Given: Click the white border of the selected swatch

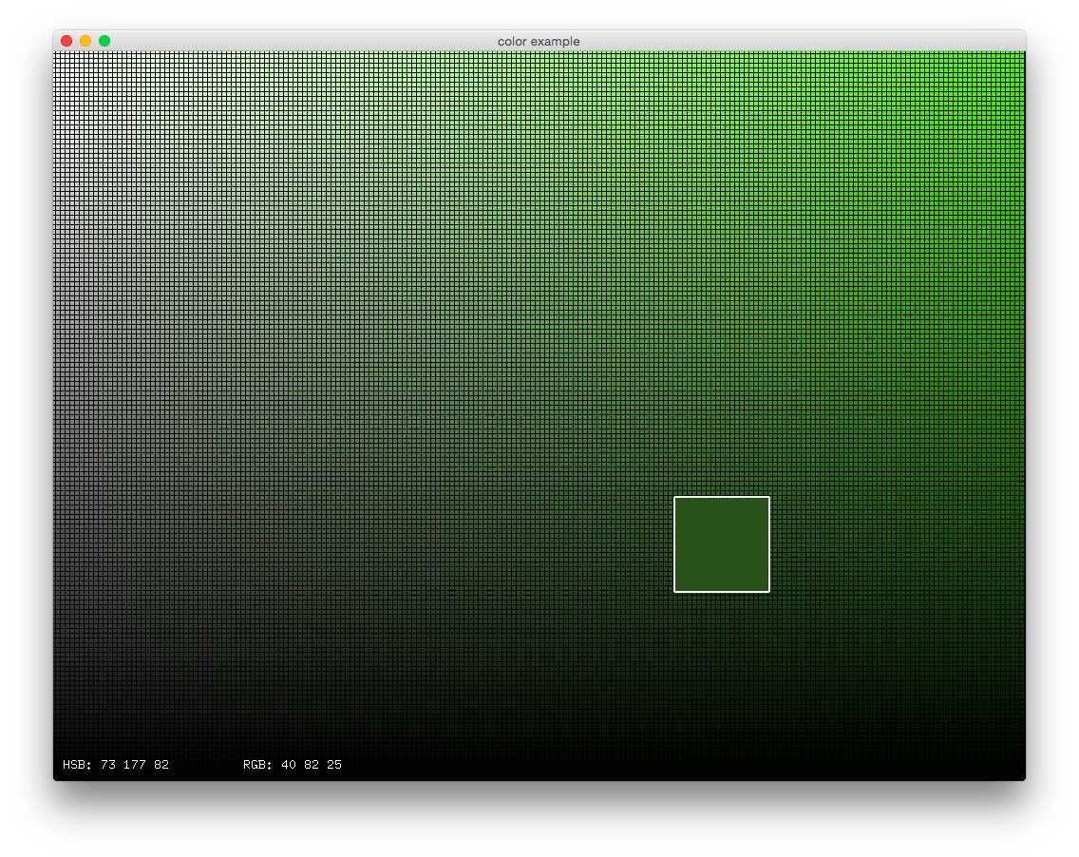Looking at the screenshot, I should 722,498.
